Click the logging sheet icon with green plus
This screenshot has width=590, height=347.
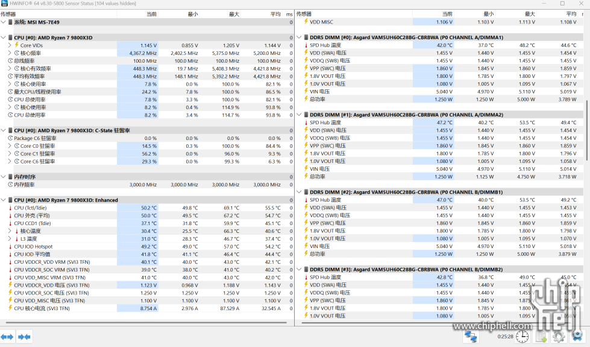tap(541, 337)
